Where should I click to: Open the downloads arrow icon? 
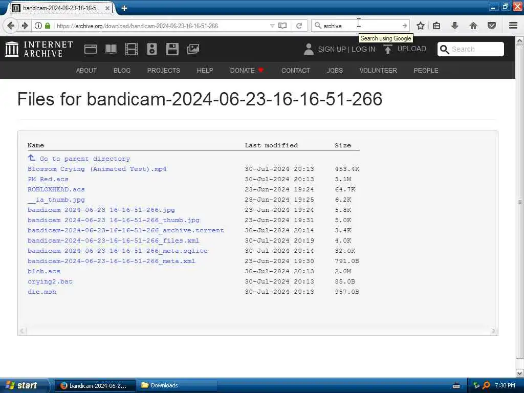tap(454, 26)
